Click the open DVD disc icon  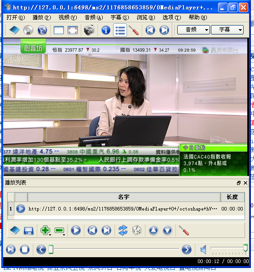click(x=28, y=31)
